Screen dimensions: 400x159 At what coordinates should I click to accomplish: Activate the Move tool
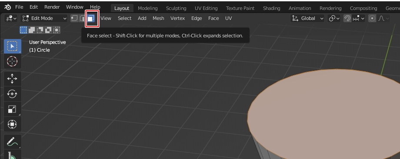(x=12, y=79)
